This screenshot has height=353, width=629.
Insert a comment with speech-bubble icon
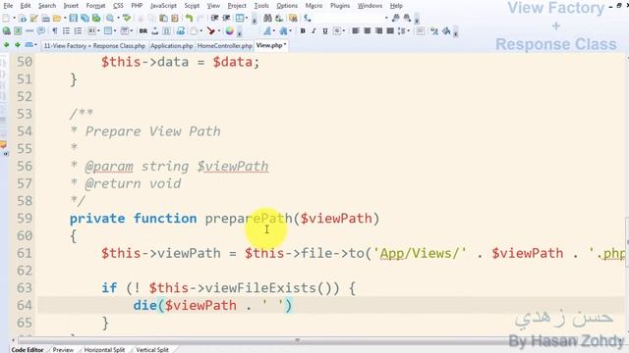click(41, 31)
